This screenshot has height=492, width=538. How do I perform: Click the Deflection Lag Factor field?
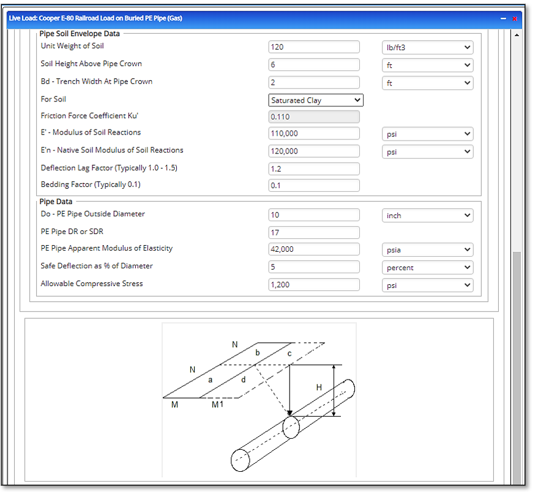tap(313, 168)
